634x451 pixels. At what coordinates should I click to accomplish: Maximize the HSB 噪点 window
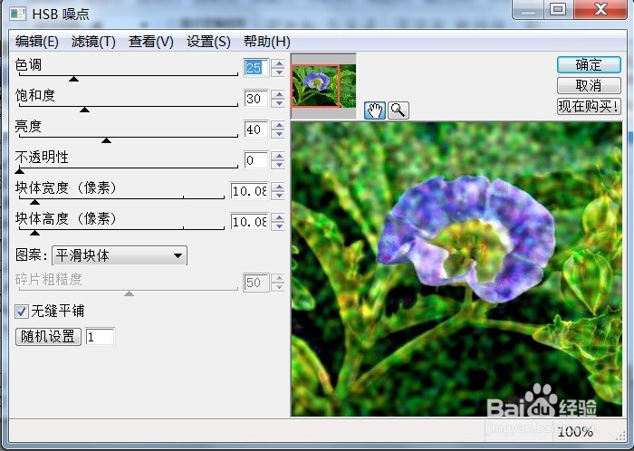558,9
